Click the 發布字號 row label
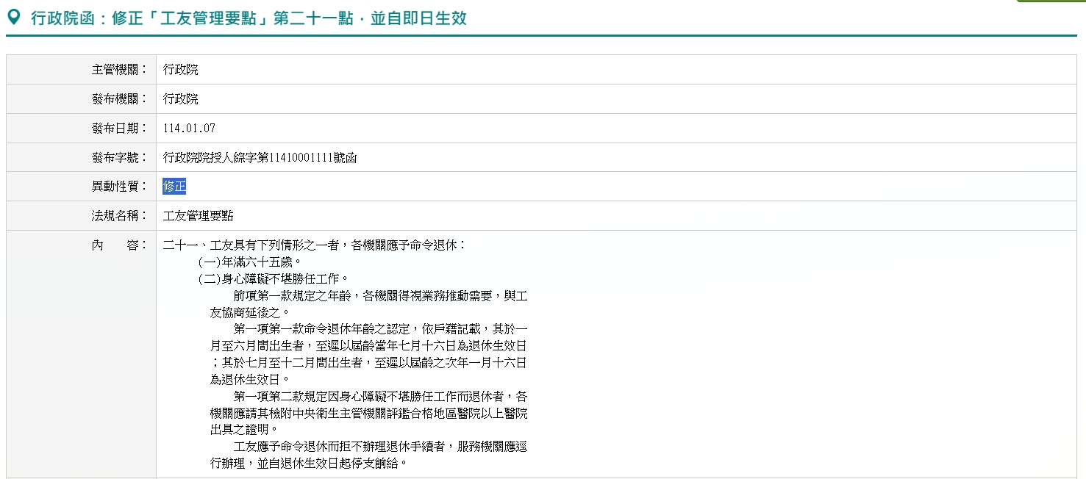 (x=119, y=158)
